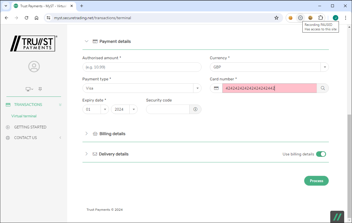Collapse the Transactions menu chevron
Image resolution: width=352 pixels, height=223 pixels.
[60, 105]
